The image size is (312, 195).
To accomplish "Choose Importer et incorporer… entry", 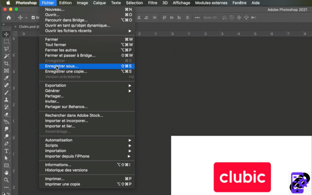I will tap(87, 121).
